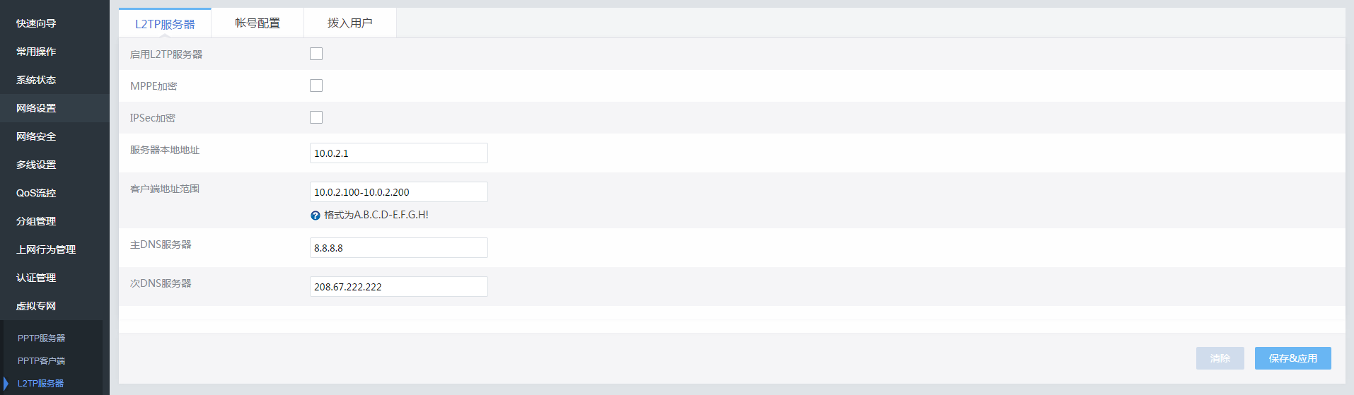Open PPTP客户端 in the sidebar submenu
The height and width of the screenshot is (395, 1354).
pos(41,361)
